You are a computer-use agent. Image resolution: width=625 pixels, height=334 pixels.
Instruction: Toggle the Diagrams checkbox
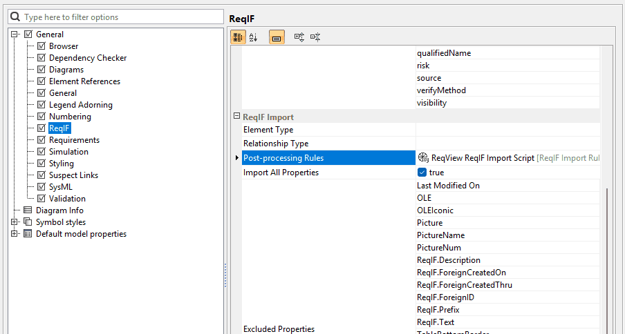[41, 70]
